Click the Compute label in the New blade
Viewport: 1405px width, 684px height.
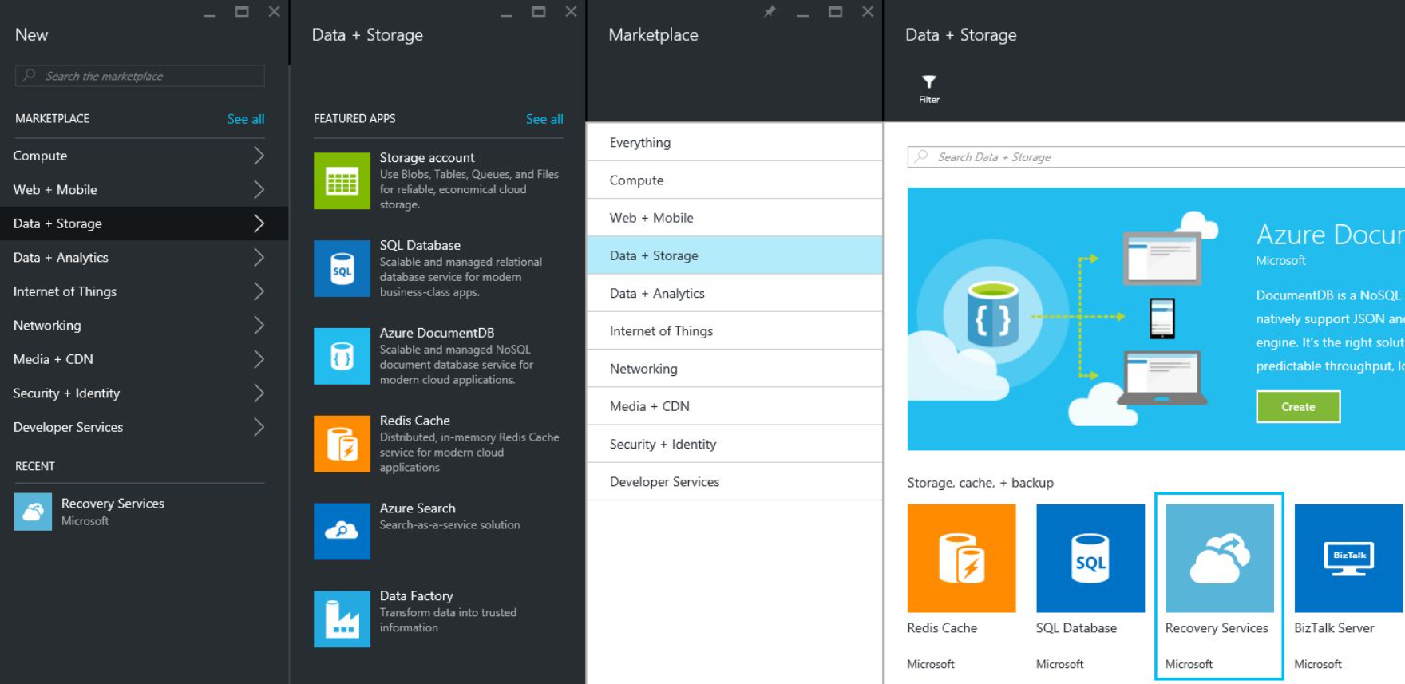click(x=40, y=156)
